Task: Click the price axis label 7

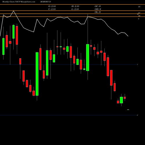Action: click(x=137, y=65)
